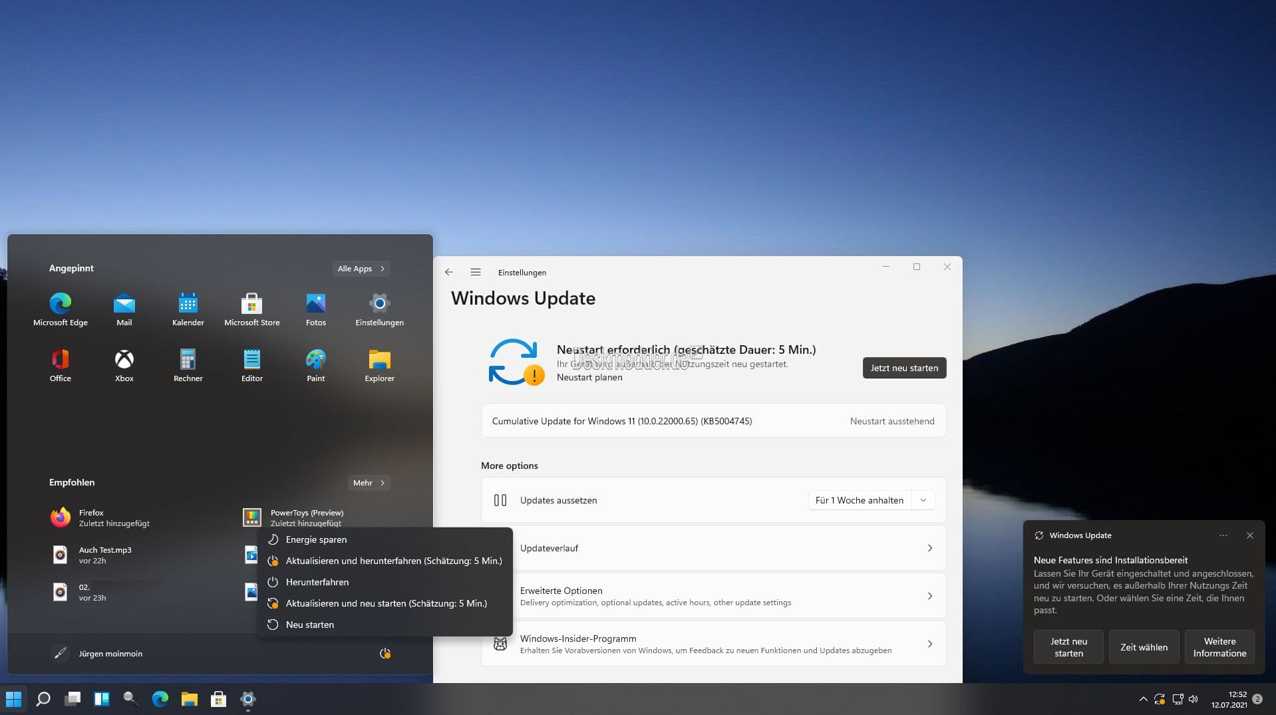Click Jetzt neu starten in Windows Update
This screenshot has height=715, width=1276.
click(x=904, y=368)
